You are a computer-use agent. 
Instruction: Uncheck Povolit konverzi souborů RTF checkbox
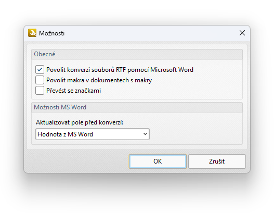[x=40, y=70]
